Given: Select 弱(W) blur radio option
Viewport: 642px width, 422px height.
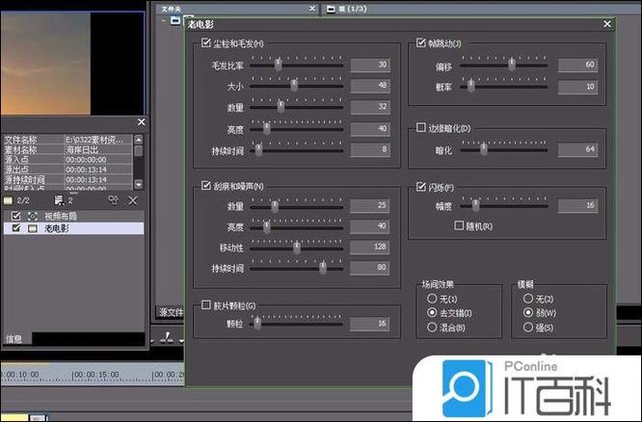Looking at the screenshot, I should (528, 313).
